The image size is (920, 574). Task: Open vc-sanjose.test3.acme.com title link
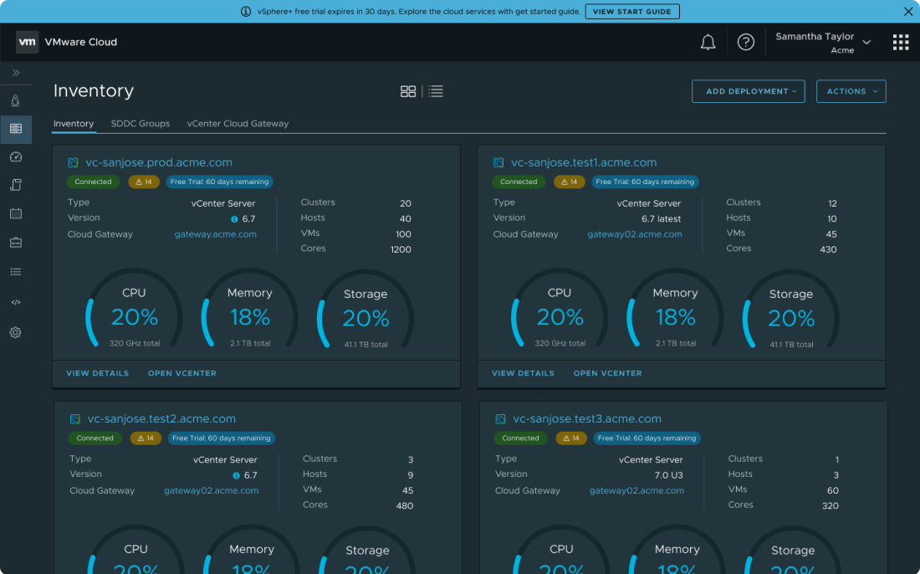click(587, 418)
